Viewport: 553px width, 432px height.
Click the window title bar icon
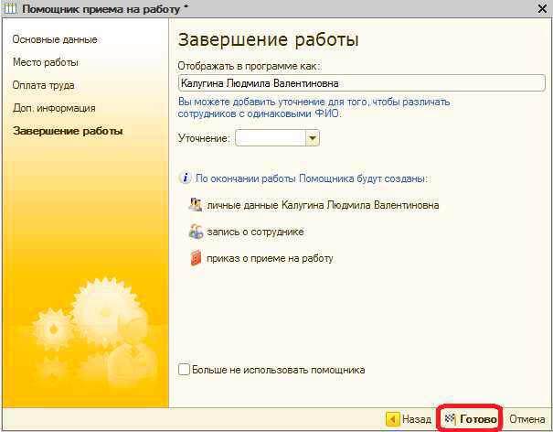pos(10,8)
